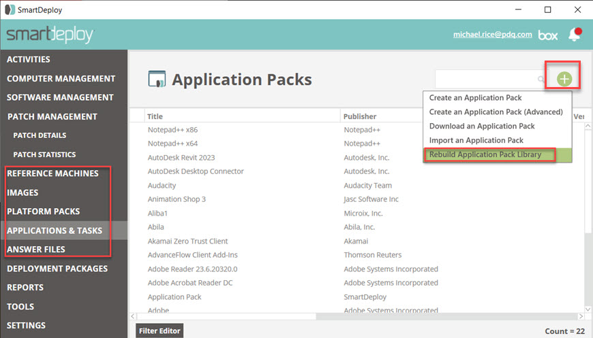593x338 pixels.
Task: Open Computer Management section
Action: 61,78
